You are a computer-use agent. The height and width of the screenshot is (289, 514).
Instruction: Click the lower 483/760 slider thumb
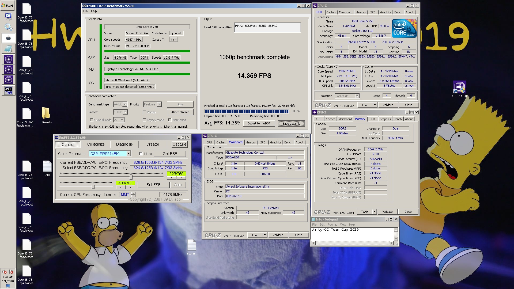pos(93,186)
